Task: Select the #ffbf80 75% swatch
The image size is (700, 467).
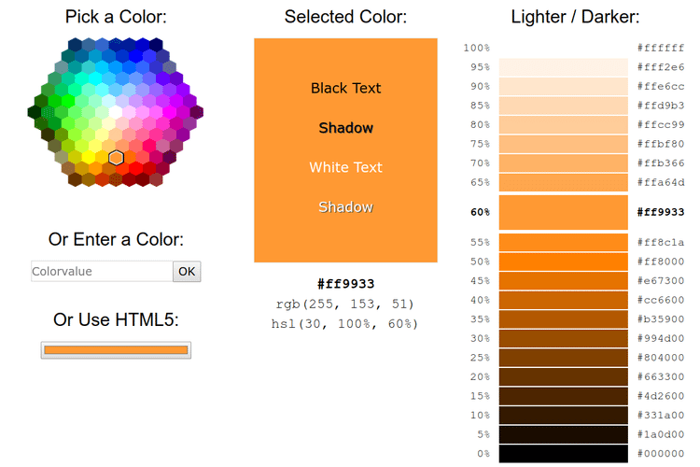Action: [564, 144]
